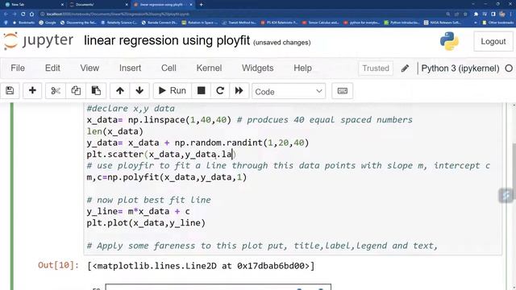Click the len(x_data) code line

[x=114, y=131]
